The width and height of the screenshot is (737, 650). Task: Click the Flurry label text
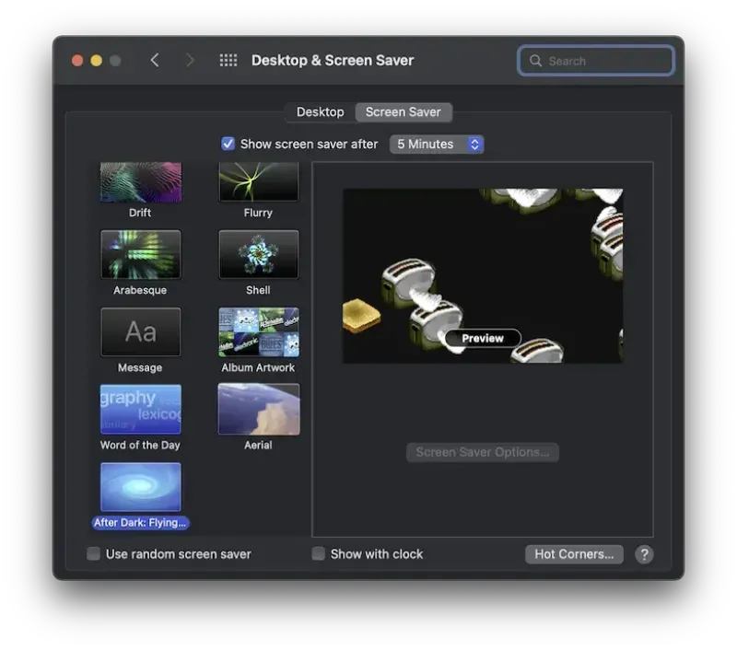point(258,213)
